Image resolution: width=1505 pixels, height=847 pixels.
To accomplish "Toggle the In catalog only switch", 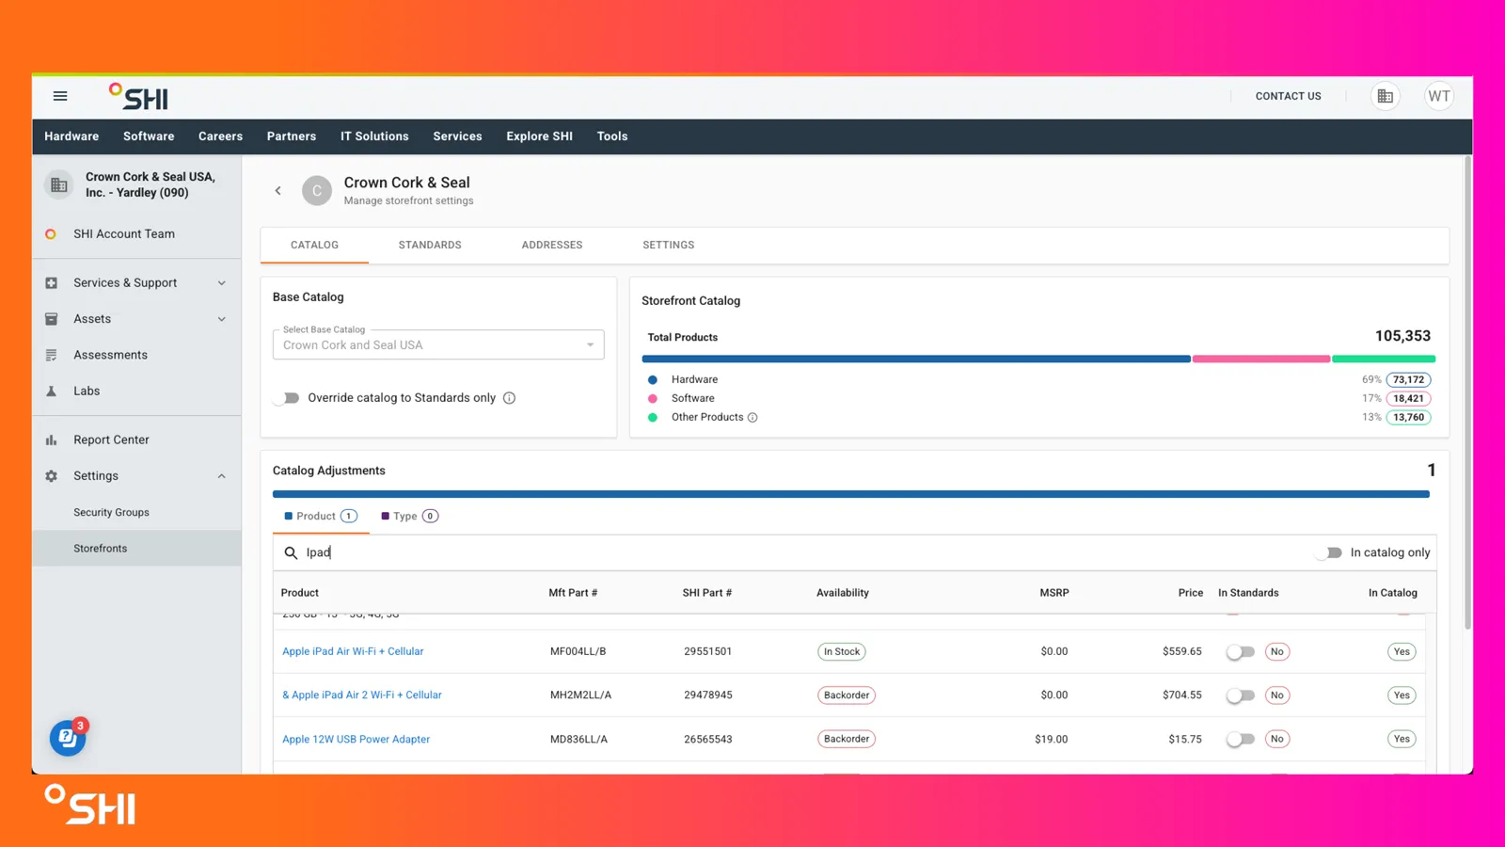I will point(1329,553).
